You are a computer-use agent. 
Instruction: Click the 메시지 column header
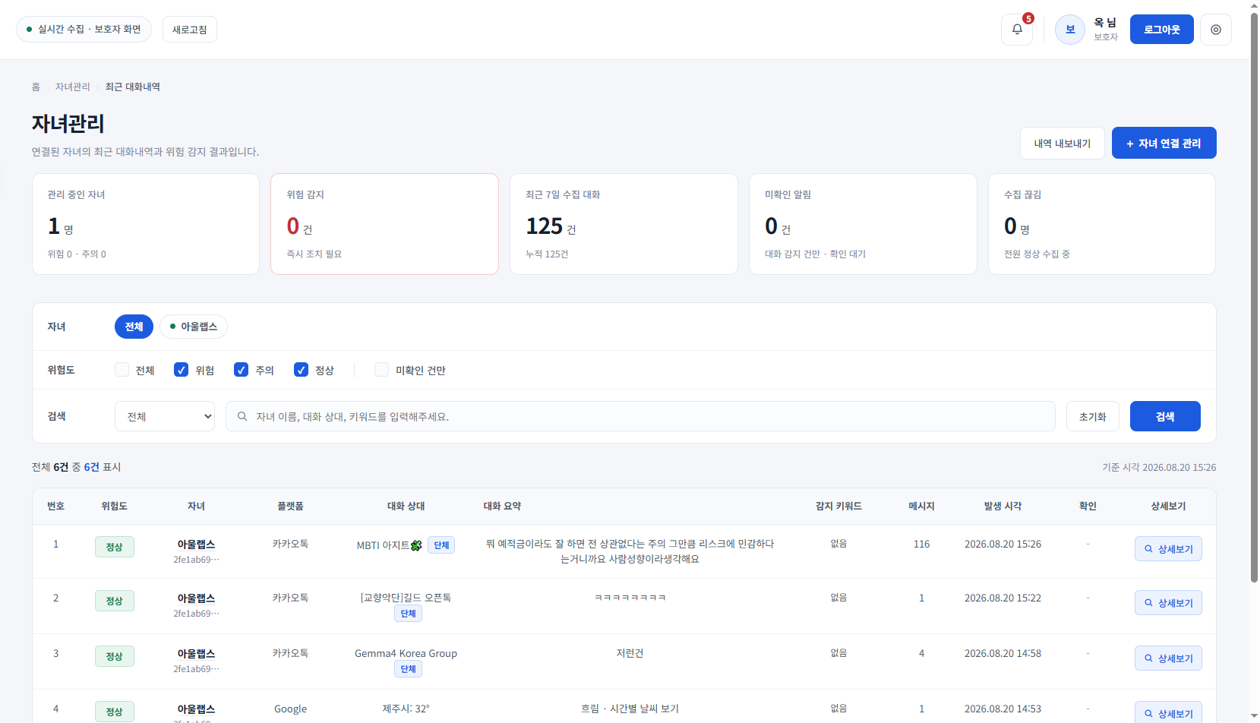coord(921,506)
